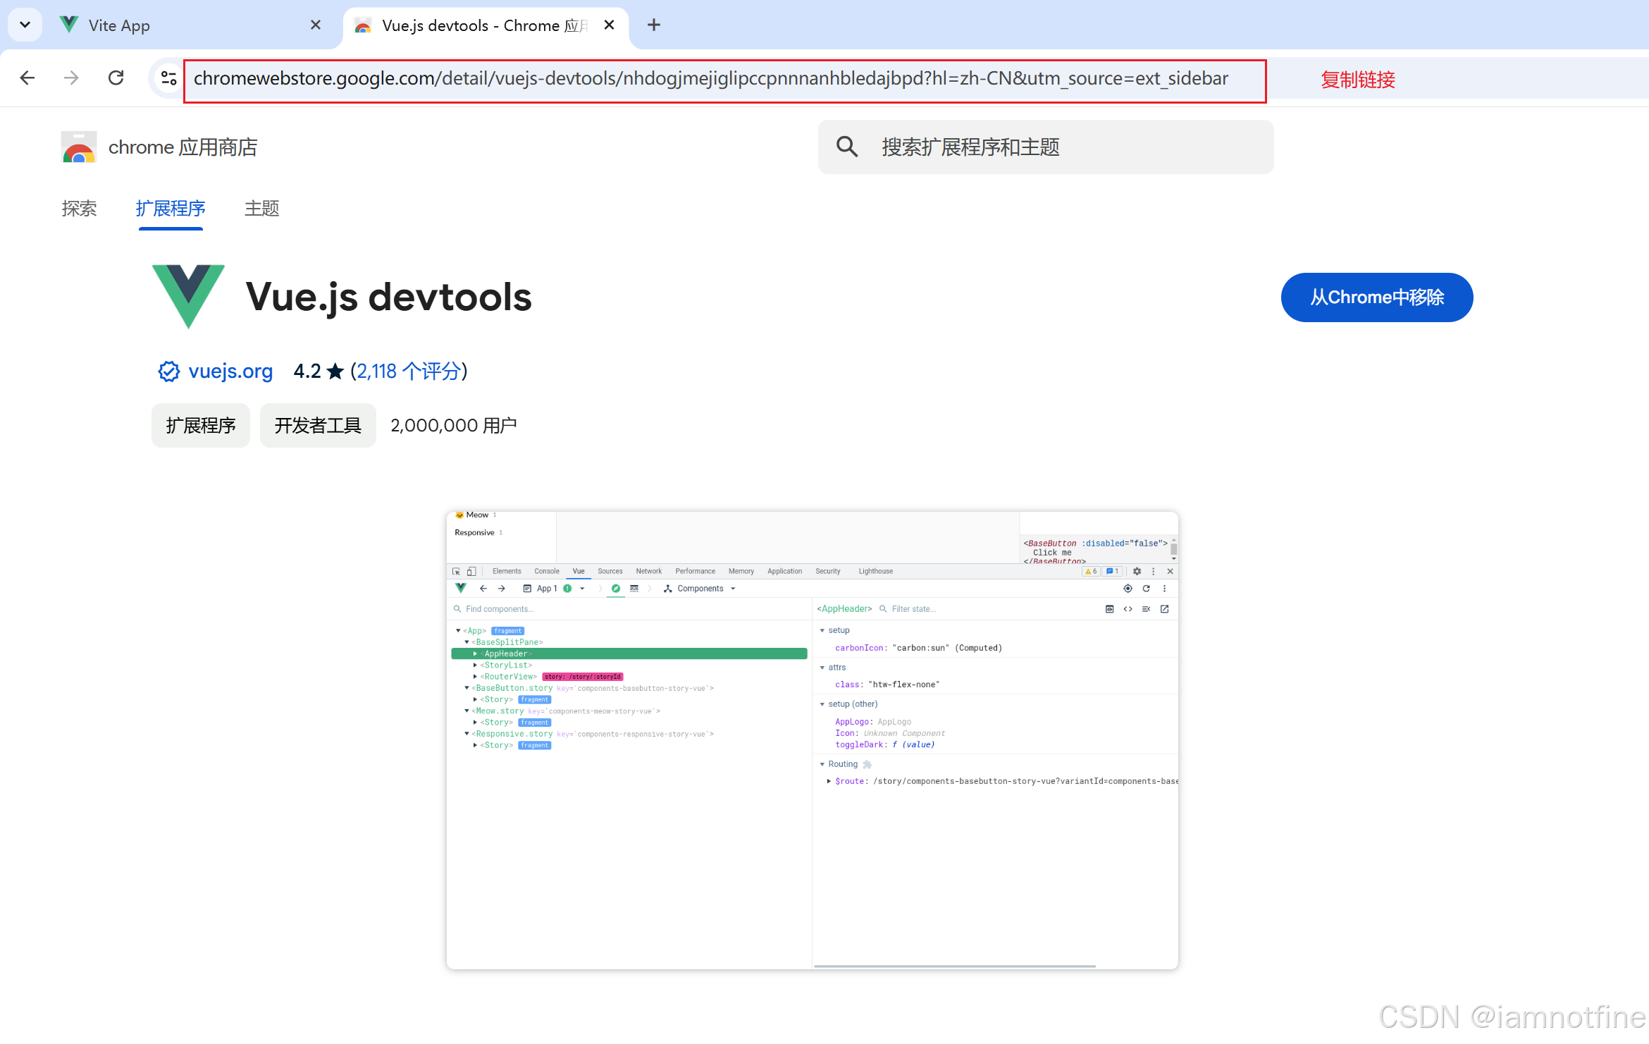Screen dimensions: 1649x1044
Task: Click the raw code angle-brackets icon in state panel
Action: coord(1128,608)
